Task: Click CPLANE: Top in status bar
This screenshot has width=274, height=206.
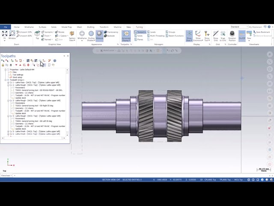Action: coord(210,180)
